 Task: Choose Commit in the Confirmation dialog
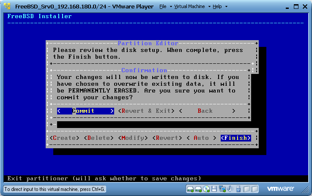85,111
